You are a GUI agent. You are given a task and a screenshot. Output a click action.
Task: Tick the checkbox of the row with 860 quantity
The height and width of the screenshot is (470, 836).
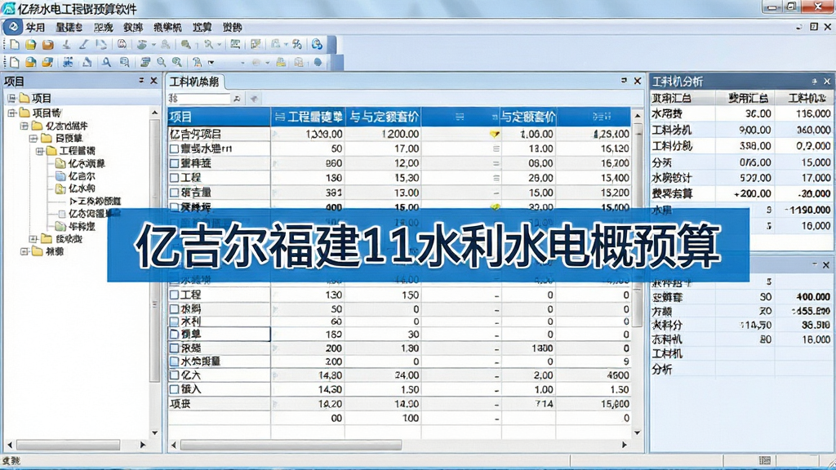pos(175,163)
